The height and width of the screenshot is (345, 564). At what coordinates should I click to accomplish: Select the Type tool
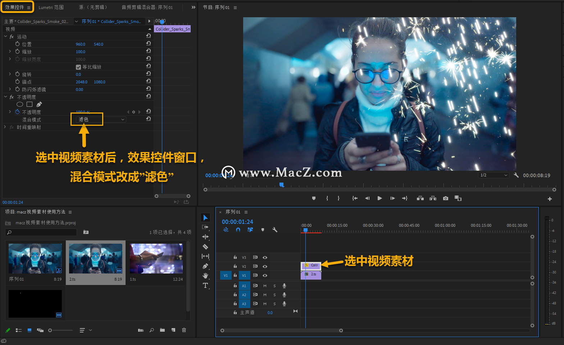(x=205, y=285)
